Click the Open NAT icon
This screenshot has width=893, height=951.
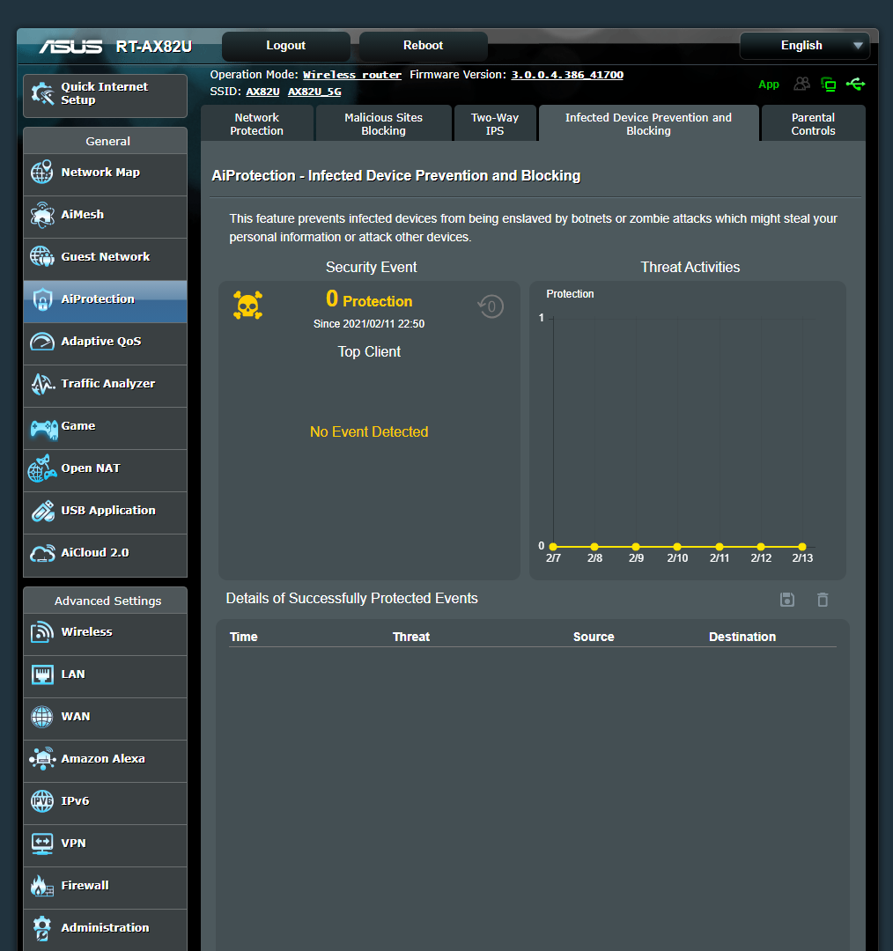(x=42, y=468)
